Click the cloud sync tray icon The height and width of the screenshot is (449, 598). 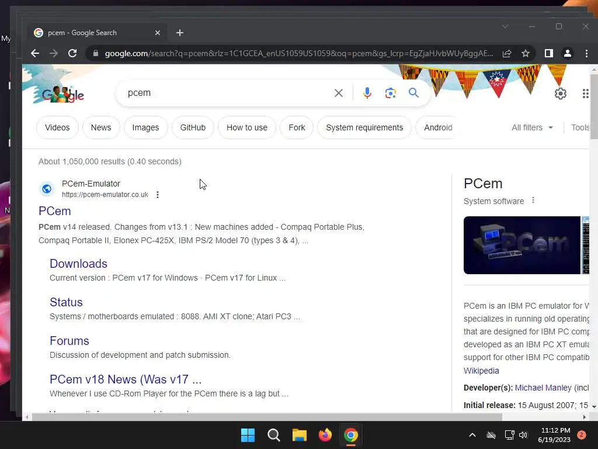[491, 435]
